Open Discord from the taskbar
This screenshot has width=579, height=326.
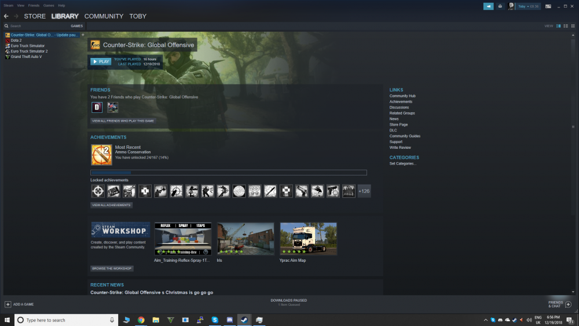coord(230,320)
